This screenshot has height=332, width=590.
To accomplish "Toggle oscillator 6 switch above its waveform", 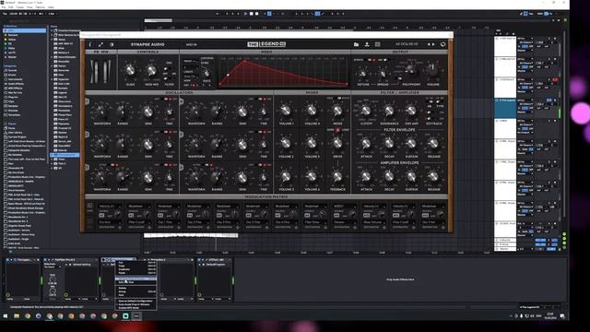I will point(208,164).
